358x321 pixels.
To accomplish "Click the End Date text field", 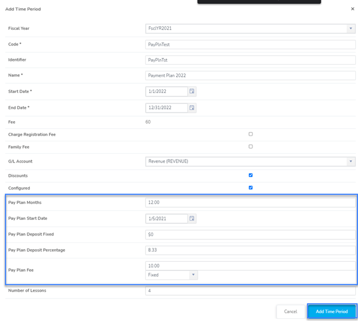I will 167,108.
